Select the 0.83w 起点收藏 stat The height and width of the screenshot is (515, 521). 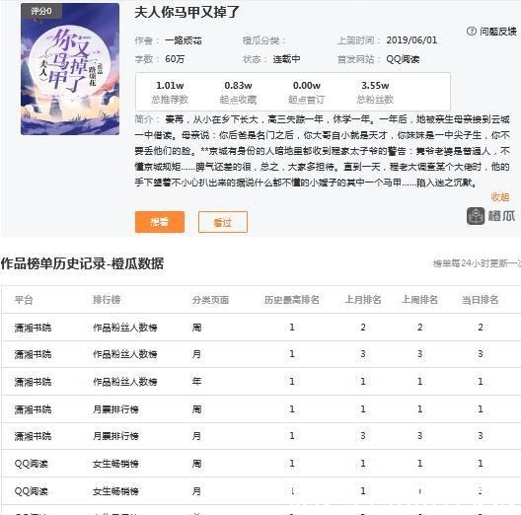click(x=238, y=92)
